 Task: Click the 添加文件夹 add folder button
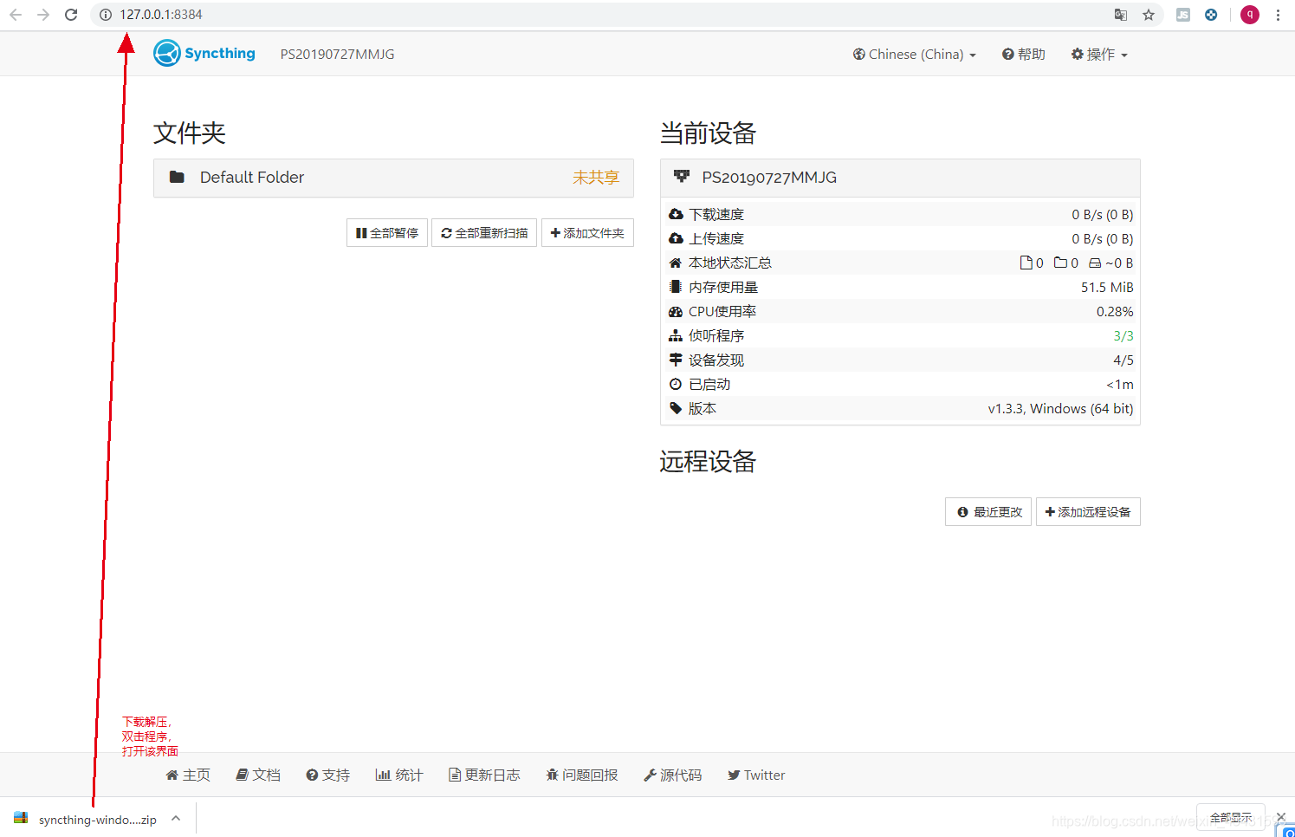pyautogui.click(x=587, y=233)
